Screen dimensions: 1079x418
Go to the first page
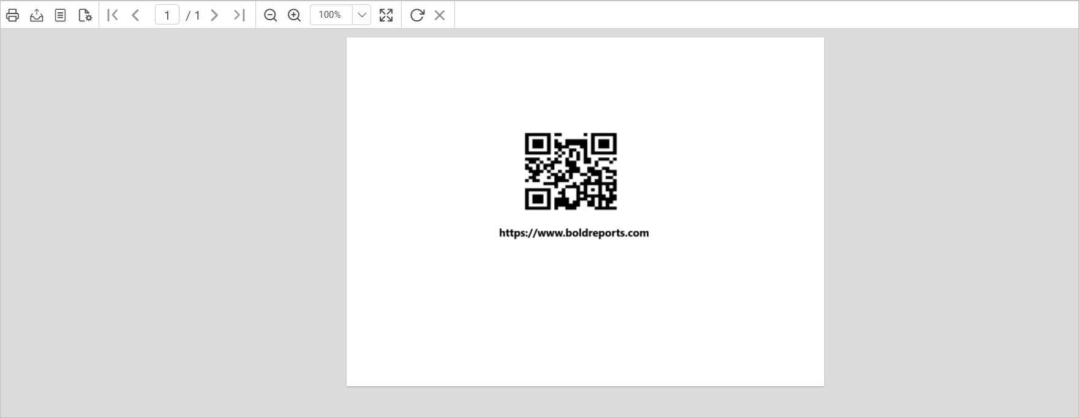click(113, 15)
